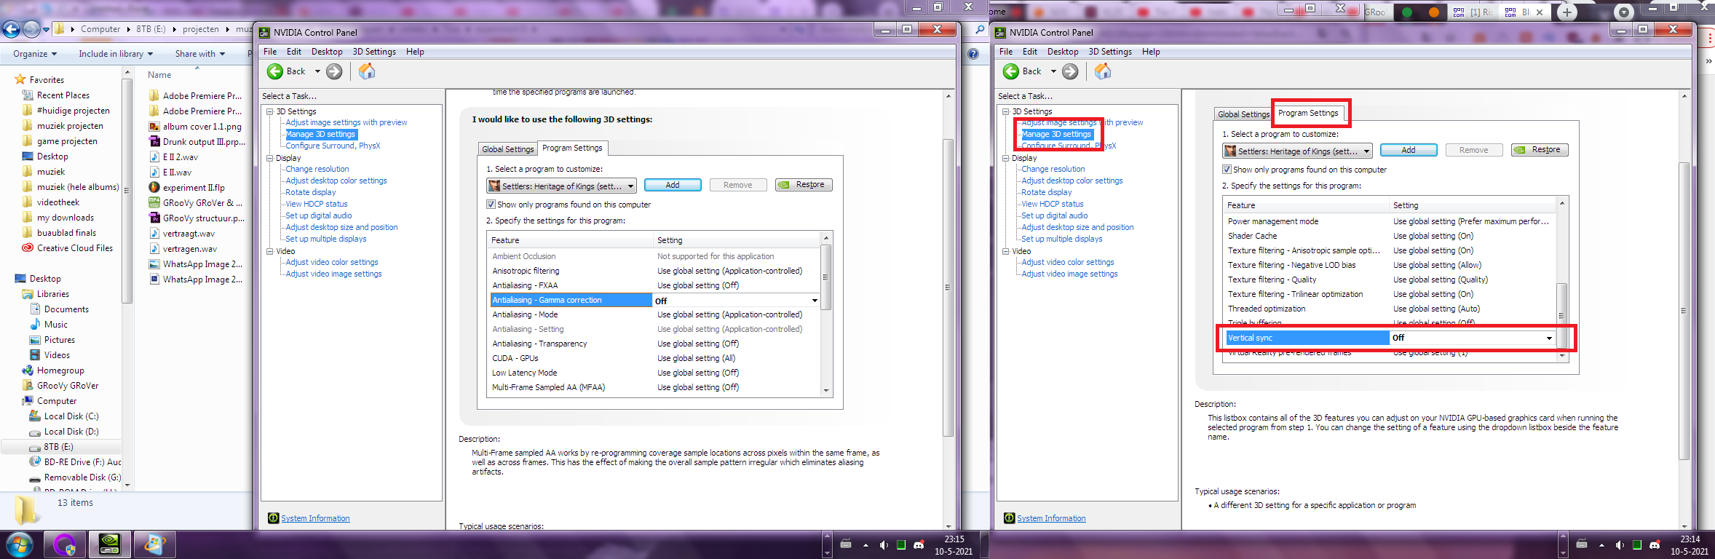Viewport: 1715px width, 559px height.
Task: Click Restore button in left NVIDIA window
Action: 804,185
